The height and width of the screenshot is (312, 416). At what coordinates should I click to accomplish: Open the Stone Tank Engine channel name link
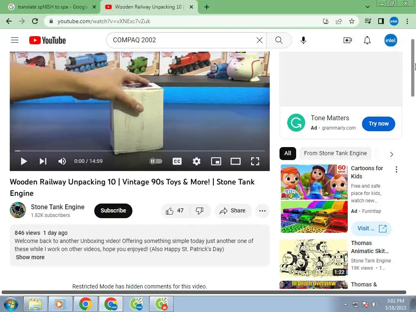(x=58, y=207)
